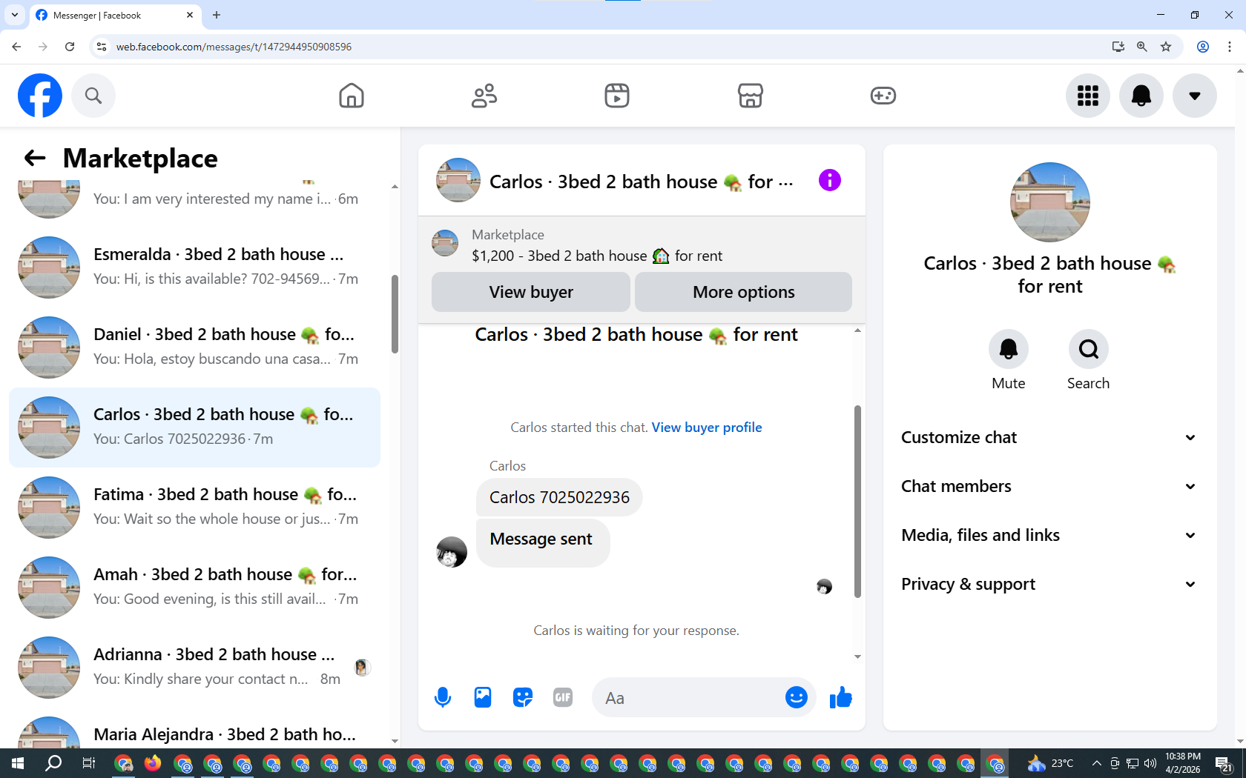Image resolution: width=1246 pixels, height=778 pixels.
Task: Click the conversation scrollbar thumb
Action: (857, 501)
